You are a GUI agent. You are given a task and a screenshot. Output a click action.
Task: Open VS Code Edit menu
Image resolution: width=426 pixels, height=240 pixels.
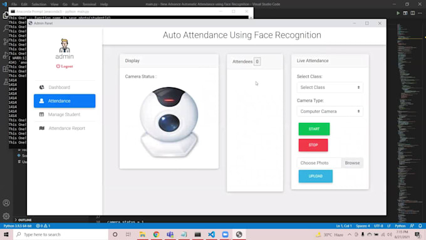[24, 4]
